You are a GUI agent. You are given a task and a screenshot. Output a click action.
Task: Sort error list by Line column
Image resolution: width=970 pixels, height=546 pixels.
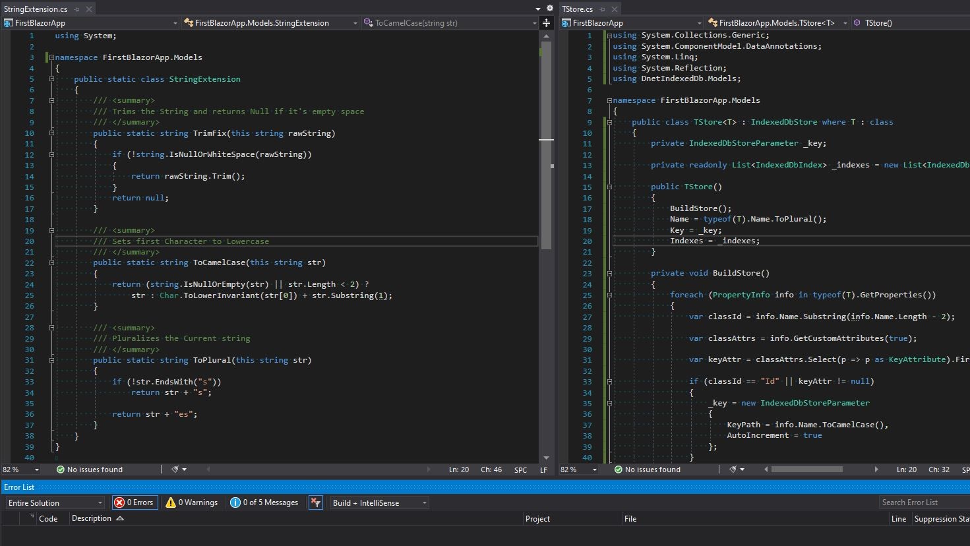(899, 519)
